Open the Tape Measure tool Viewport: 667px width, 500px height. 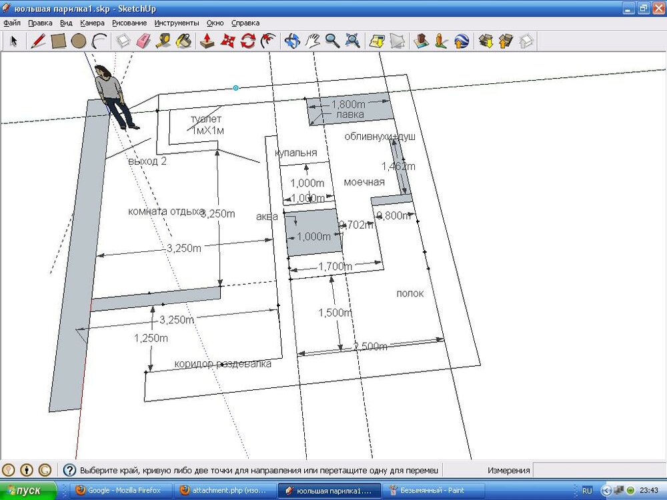tap(163, 41)
